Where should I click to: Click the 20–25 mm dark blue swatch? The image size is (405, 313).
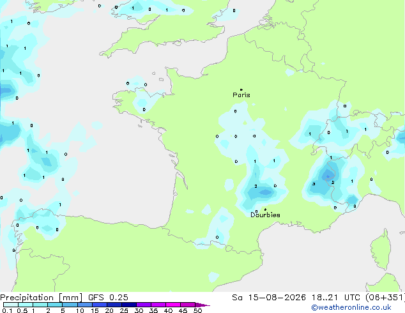(x=114, y=305)
